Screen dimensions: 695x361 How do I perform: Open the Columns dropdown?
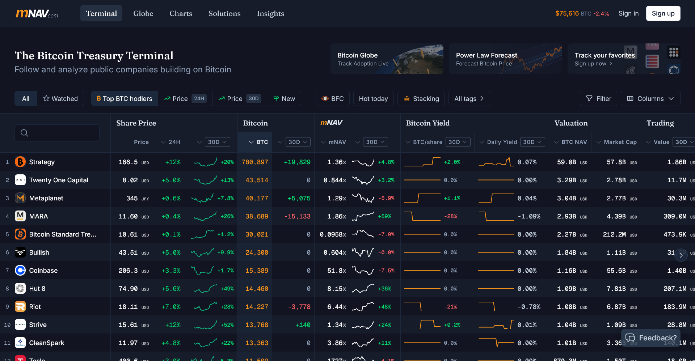click(x=650, y=98)
